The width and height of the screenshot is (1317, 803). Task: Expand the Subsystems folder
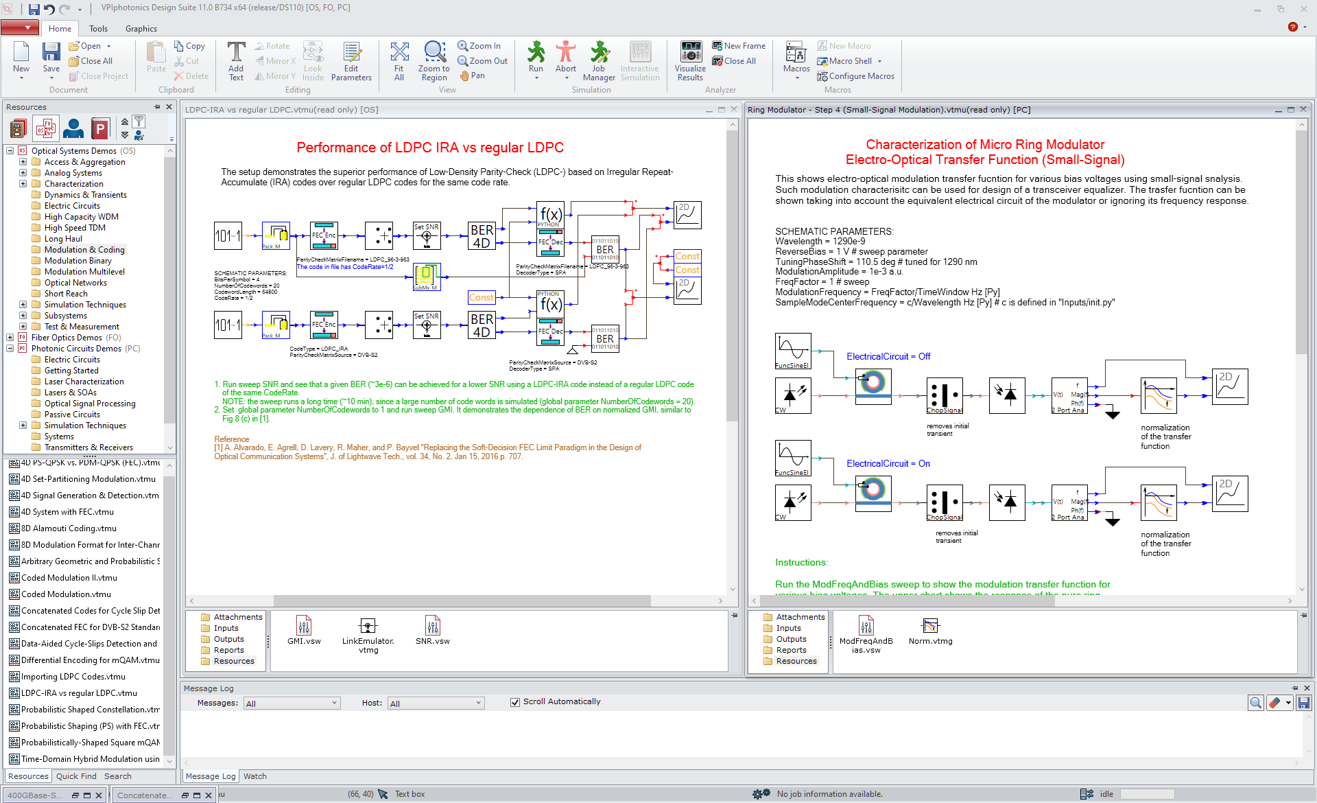[x=23, y=316]
